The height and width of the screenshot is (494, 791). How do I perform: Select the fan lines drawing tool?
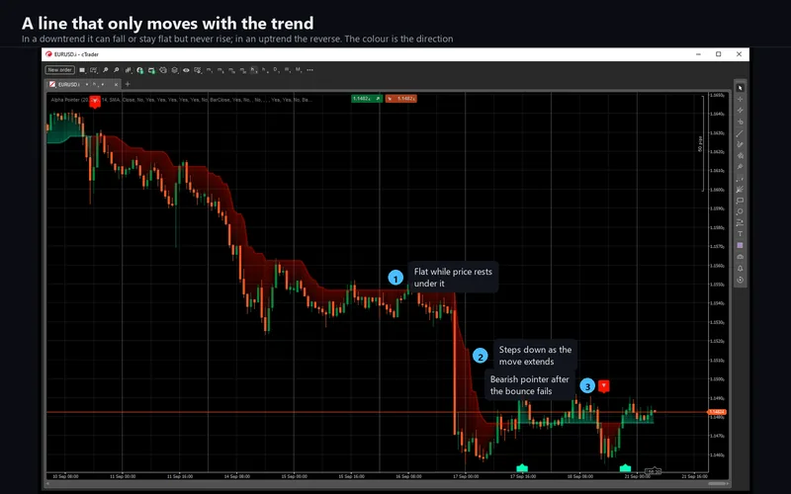pyautogui.click(x=740, y=190)
